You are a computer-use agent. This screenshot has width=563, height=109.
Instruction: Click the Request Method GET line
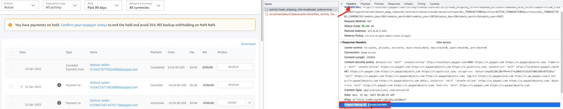pos(358,21)
